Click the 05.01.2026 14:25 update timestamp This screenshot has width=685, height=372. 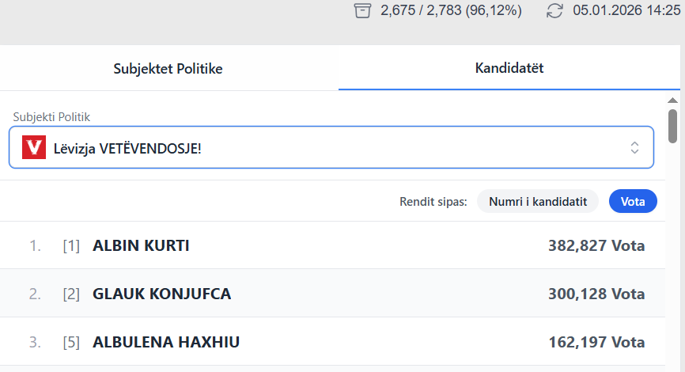click(626, 11)
